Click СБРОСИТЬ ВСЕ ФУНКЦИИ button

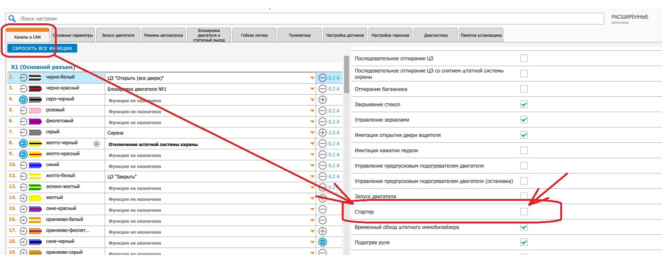point(42,48)
